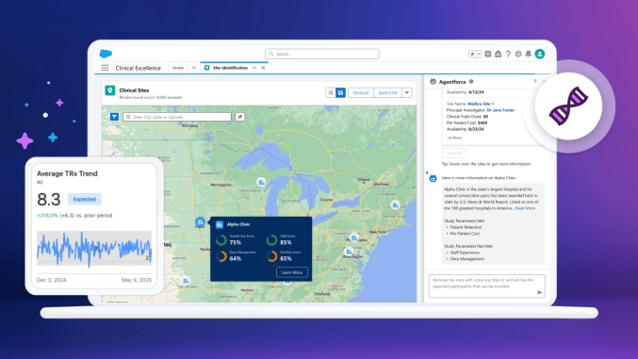Image resolution: width=638 pixels, height=359 pixels.
Task: Click the 75% Overall Site Score gauge
Action: click(x=221, y=240)
